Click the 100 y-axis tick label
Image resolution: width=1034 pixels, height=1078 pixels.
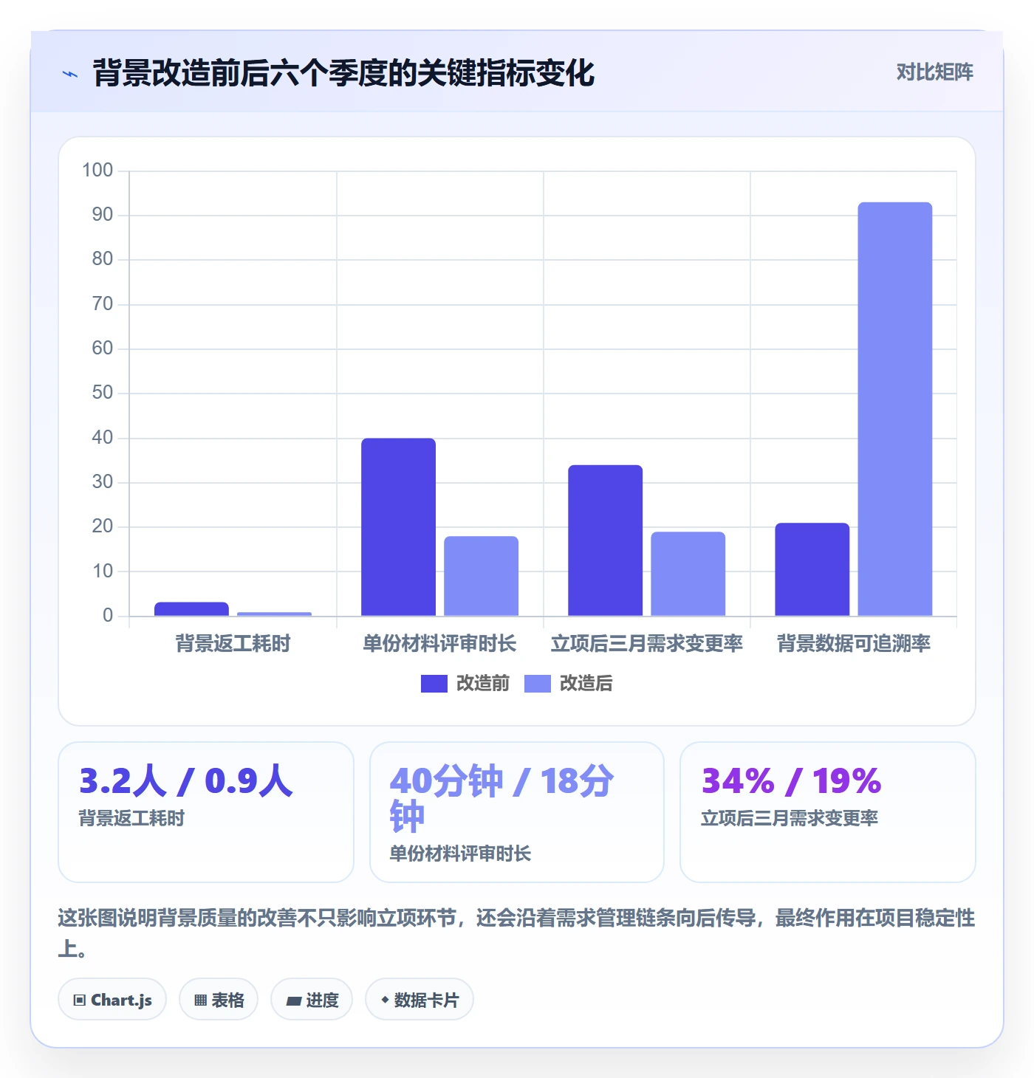[x=97, y=171]
